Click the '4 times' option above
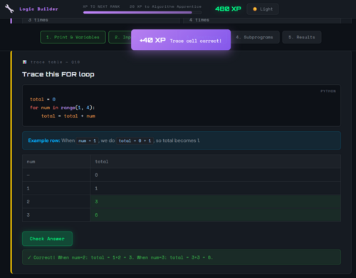The height and width of the screenshot is (278, 356). point(262,20)
